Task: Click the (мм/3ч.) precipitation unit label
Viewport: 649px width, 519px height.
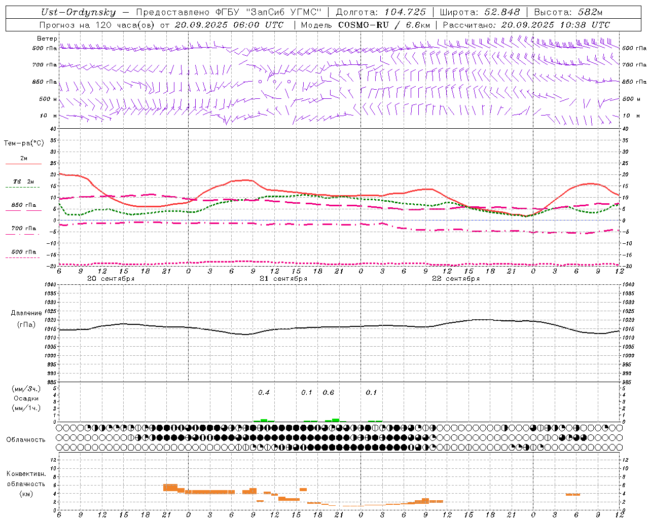Action: [x=26, y=389]
